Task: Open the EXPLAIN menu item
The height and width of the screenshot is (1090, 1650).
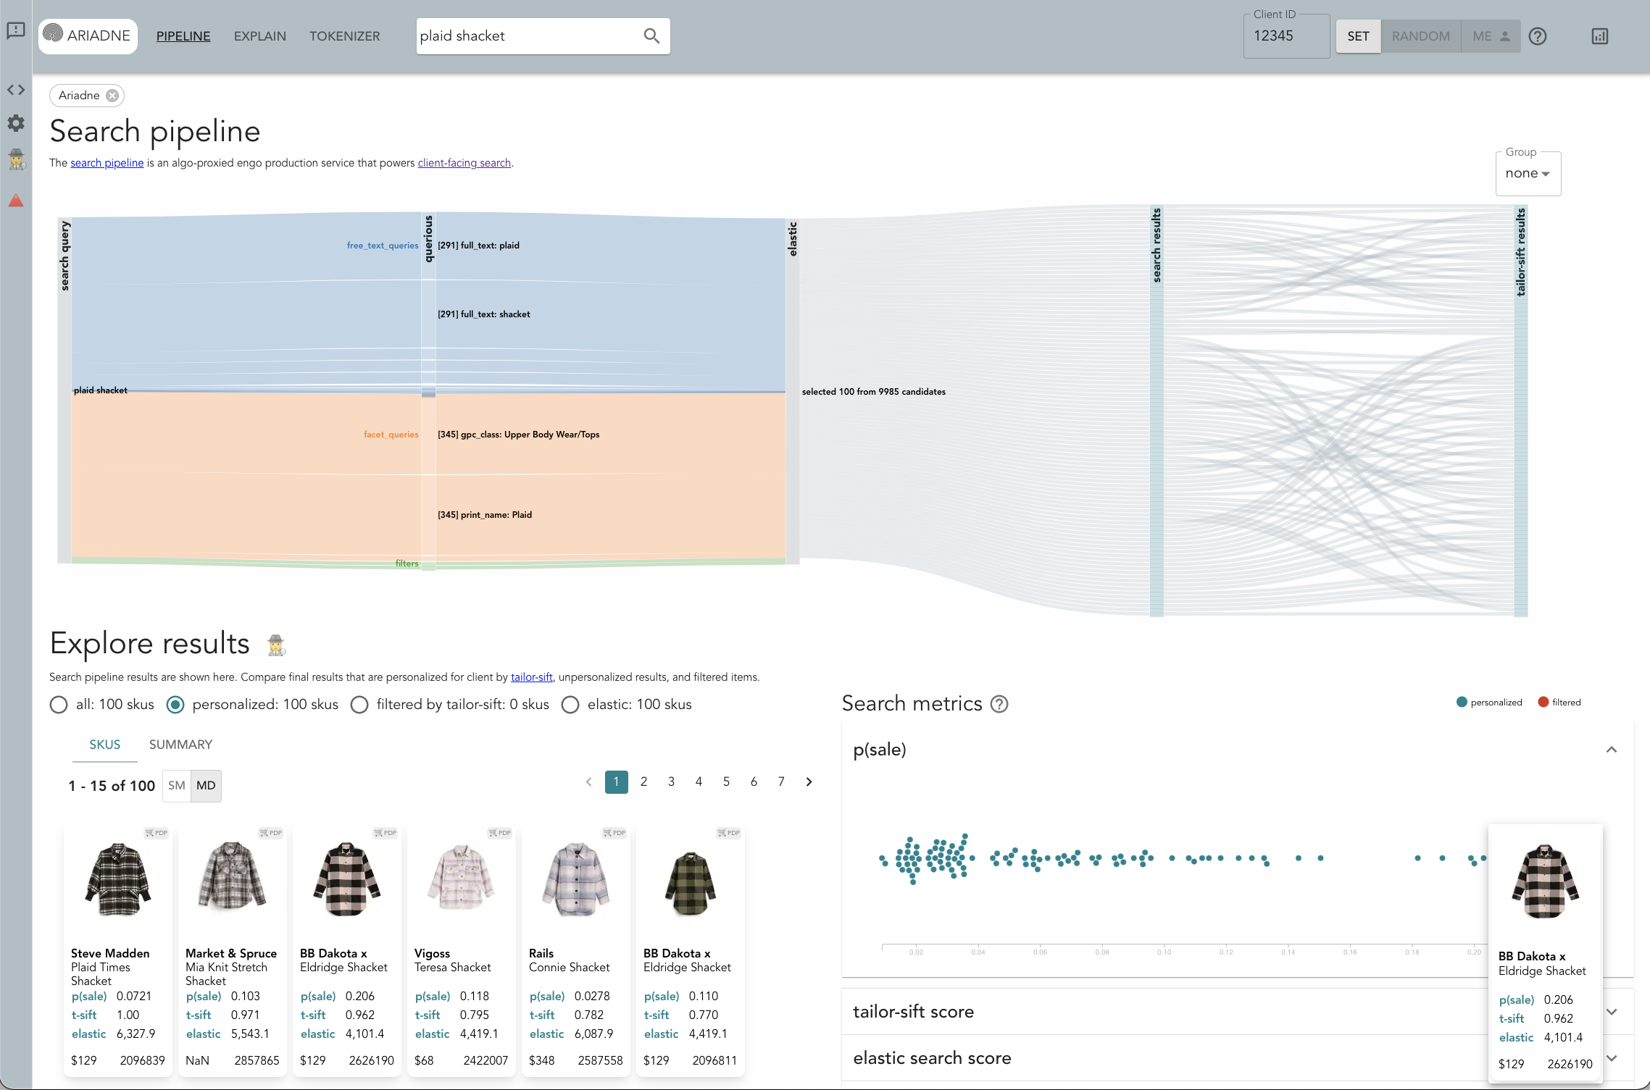Action: (259, 36)
